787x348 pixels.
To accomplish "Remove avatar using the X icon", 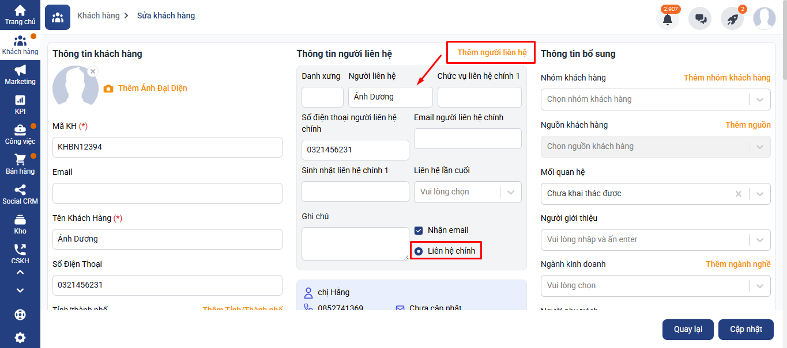I will point(93,71).
